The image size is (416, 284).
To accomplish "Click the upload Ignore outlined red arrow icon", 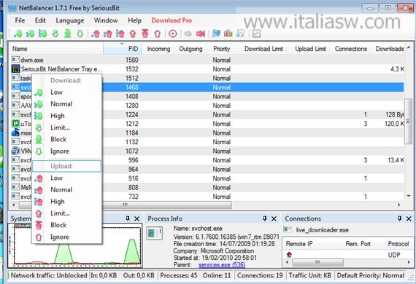I will [158, 33].
